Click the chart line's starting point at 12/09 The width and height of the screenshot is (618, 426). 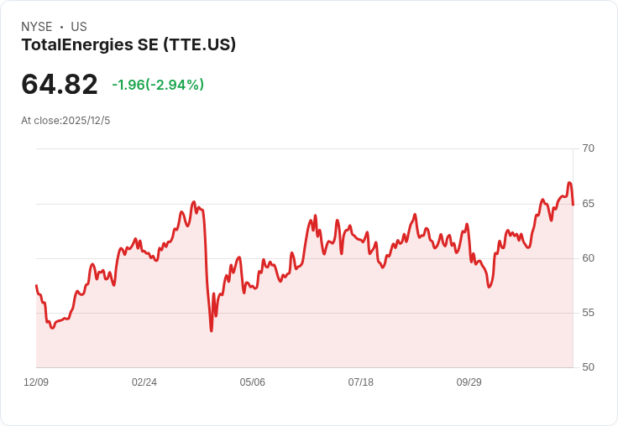click(x=37, y=285)
